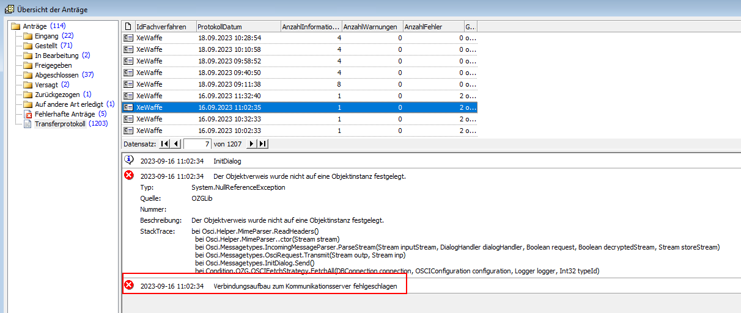Click the Transferprotokoll document icon in tree
741x313 pixels.
point(28,124)
